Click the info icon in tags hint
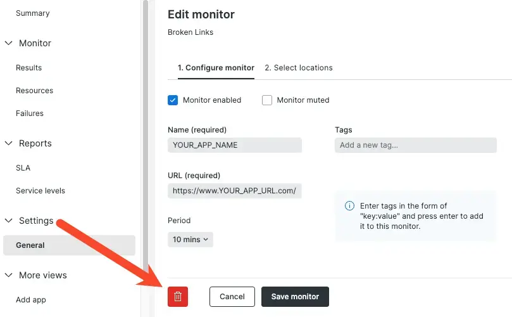Image resolution: width=512 pixels, height=317 pixels. point(349,206)
